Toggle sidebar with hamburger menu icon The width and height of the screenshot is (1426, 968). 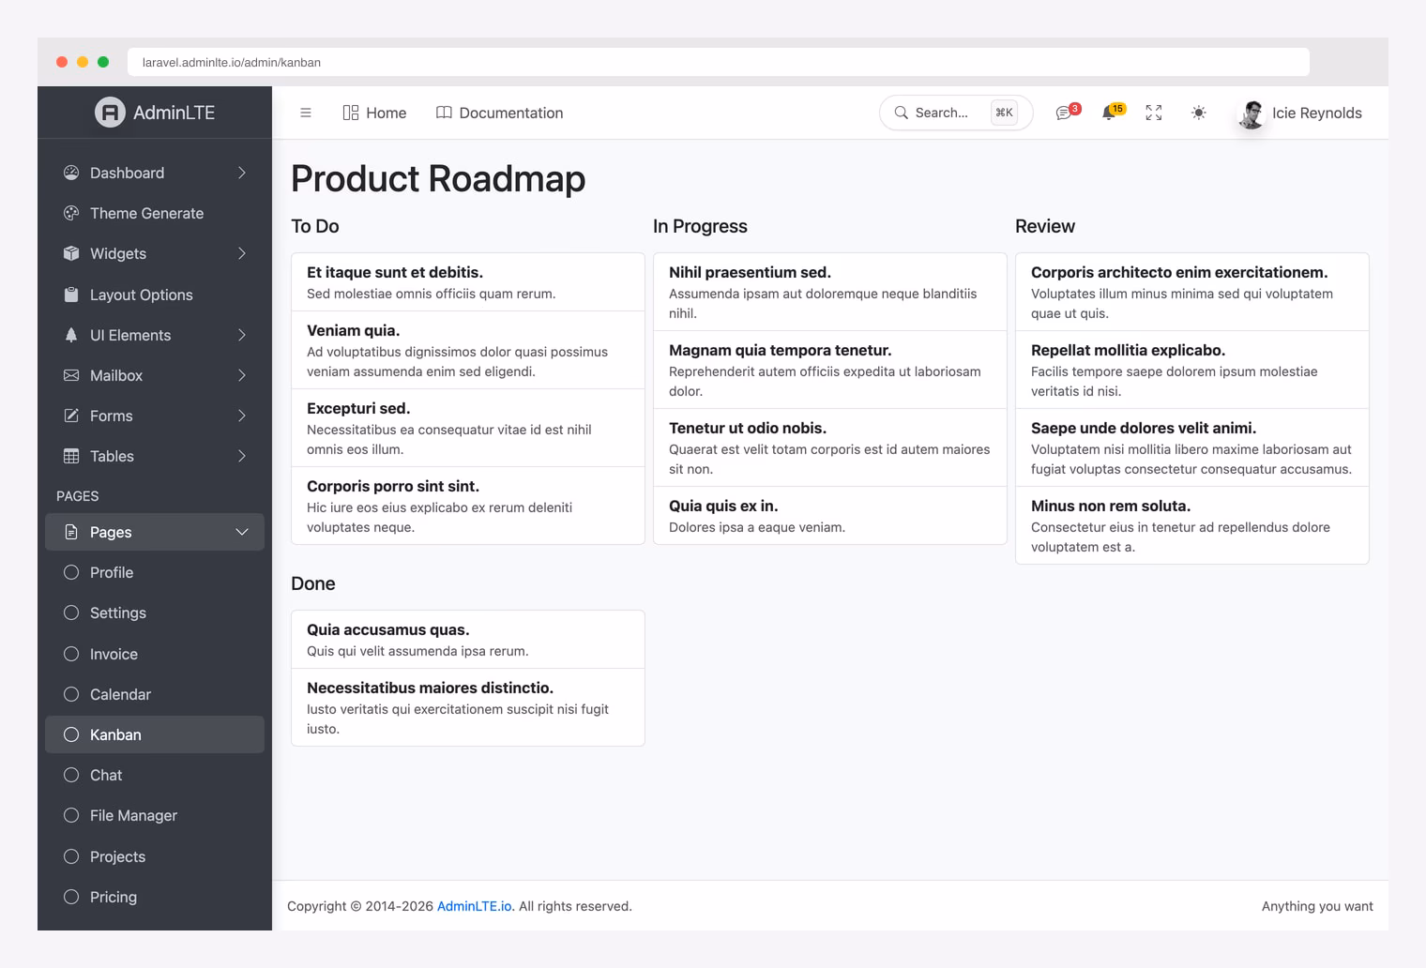306,113
